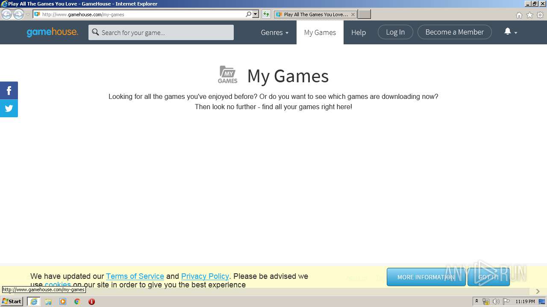Share the page via the Facebook icon
Viewport: 547px width, 307px height.
(x=9, y=90)
